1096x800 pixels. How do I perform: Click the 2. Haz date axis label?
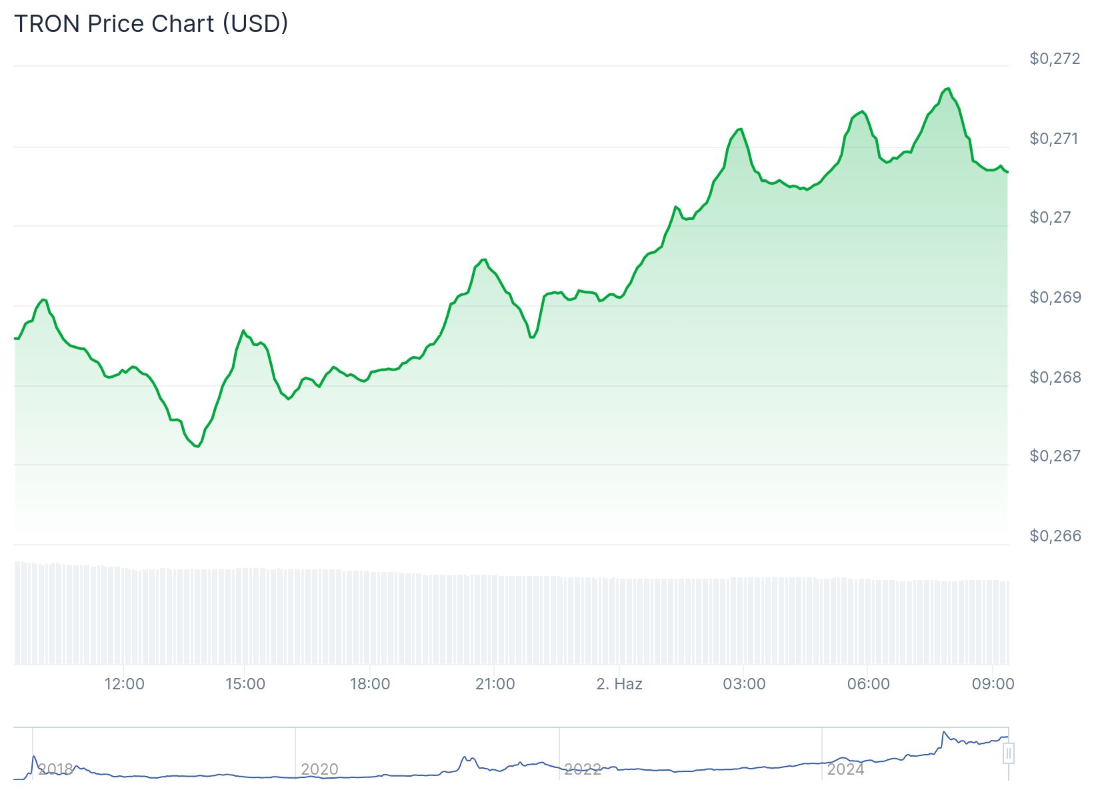tap(619, 684)
